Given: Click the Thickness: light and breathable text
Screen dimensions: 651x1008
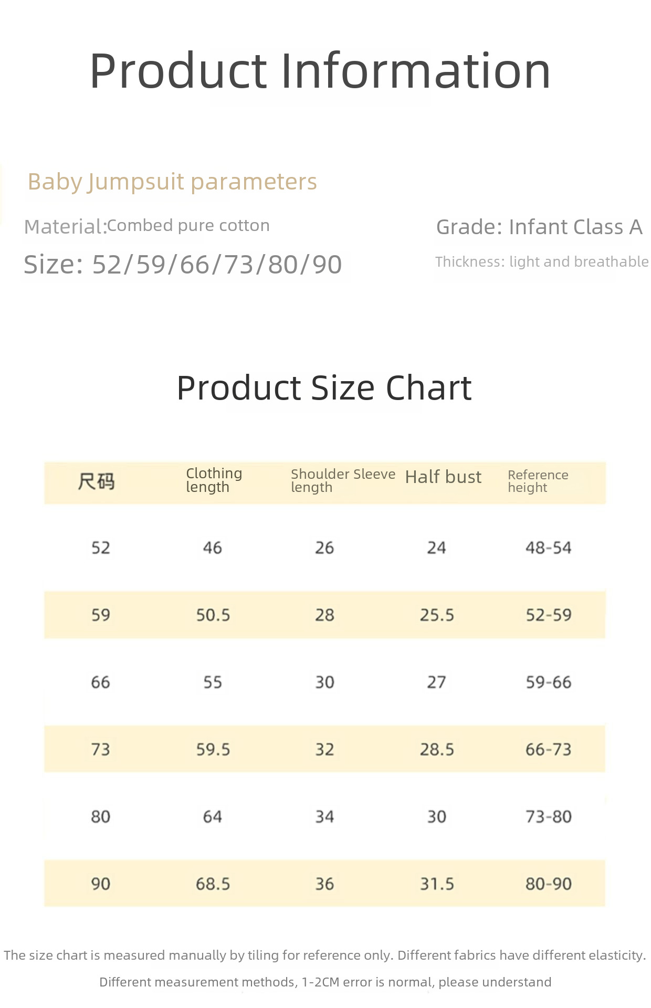Looking at the screenshot, I should click(x=542, y=261).
